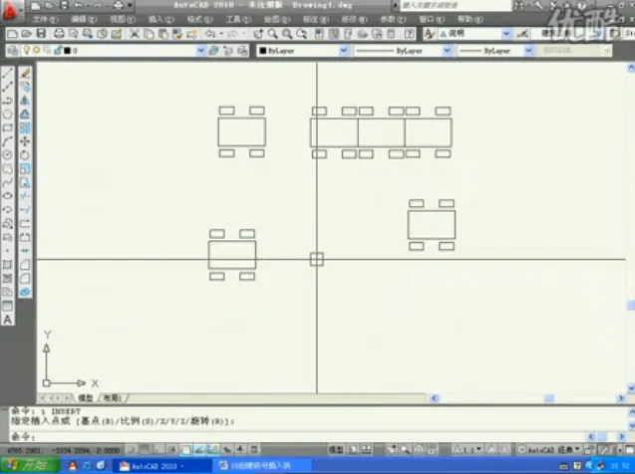Select the Arc tool in the Draw toolbar
Viewport: 635px width, 474px height.
[x=8, y=141]
